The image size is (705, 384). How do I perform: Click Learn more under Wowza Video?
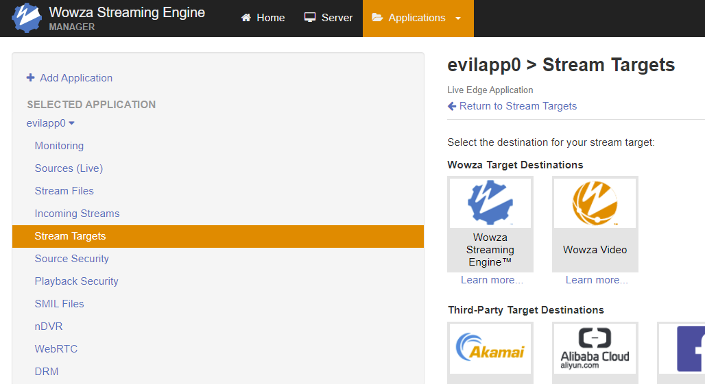click(597, 280)
